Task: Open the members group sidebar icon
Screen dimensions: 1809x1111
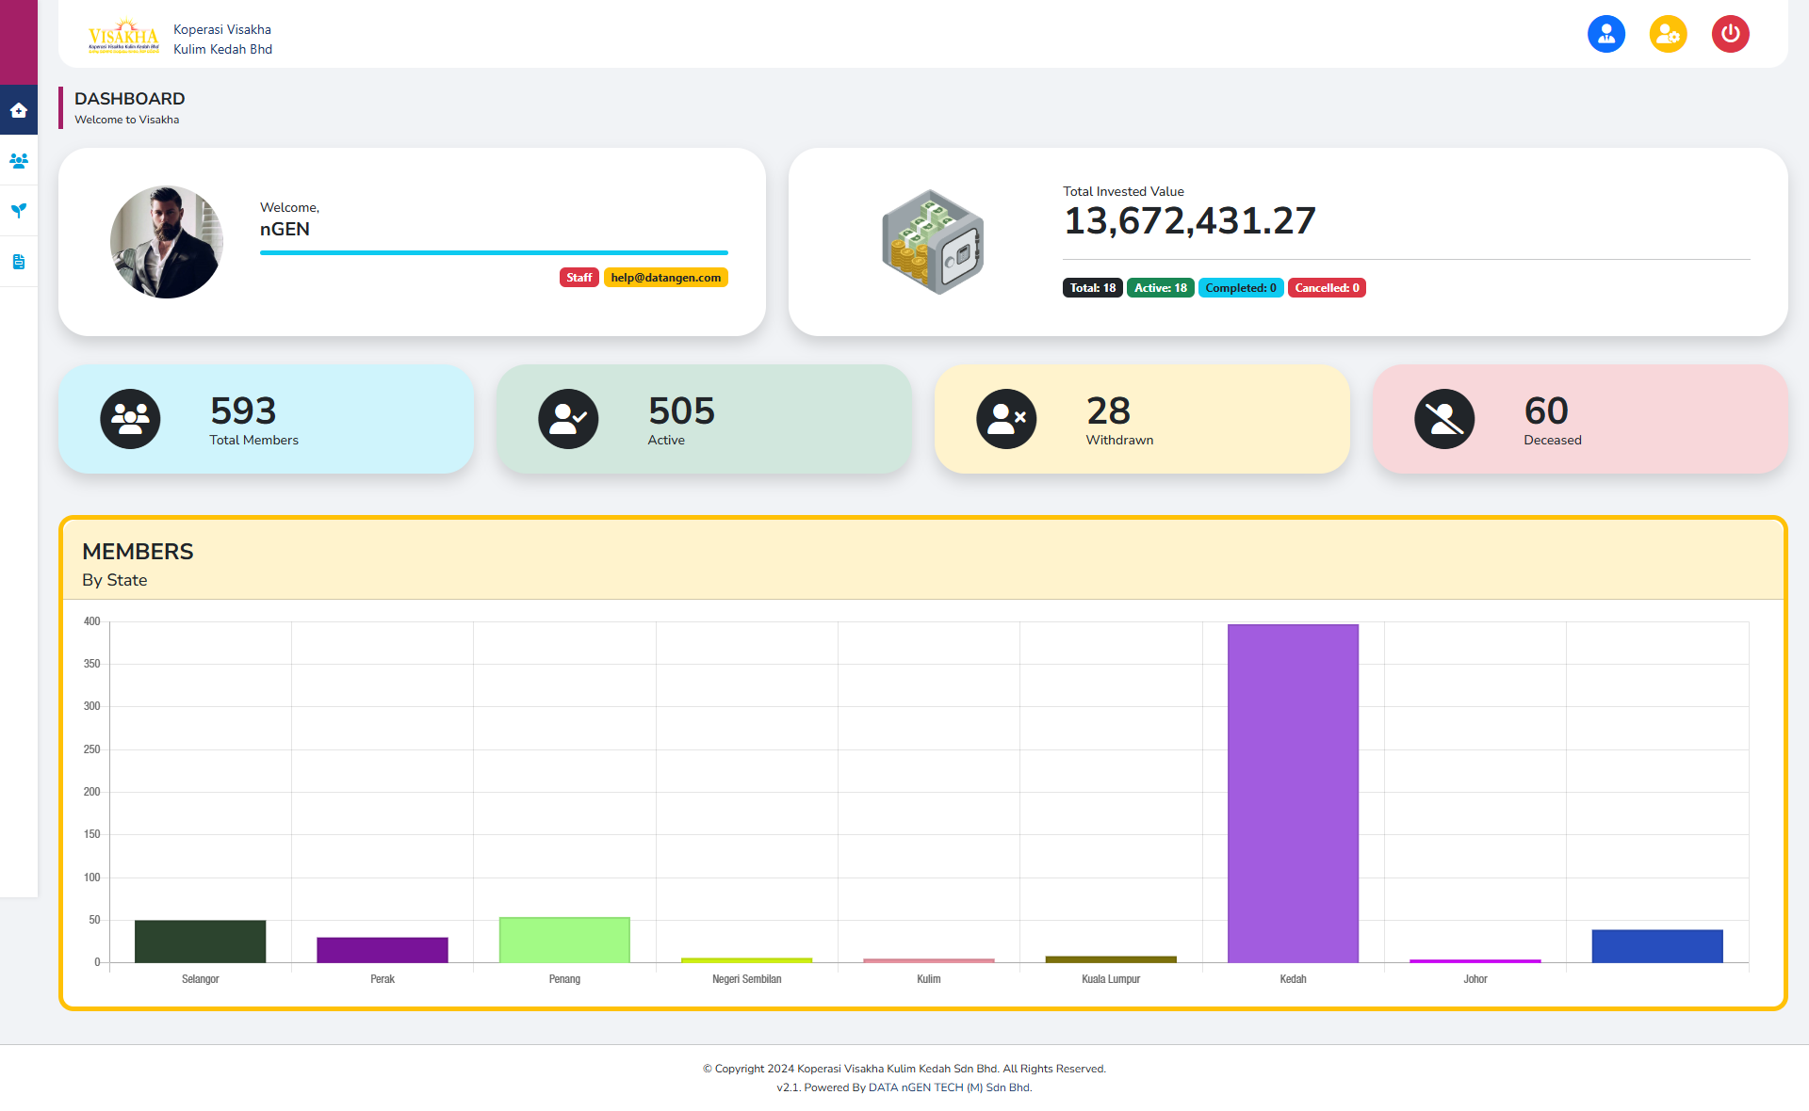Action: 19,161
